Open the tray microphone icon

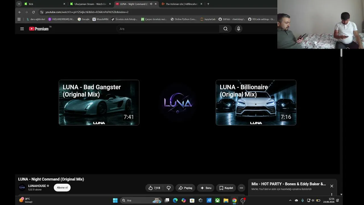click(303, 200)
